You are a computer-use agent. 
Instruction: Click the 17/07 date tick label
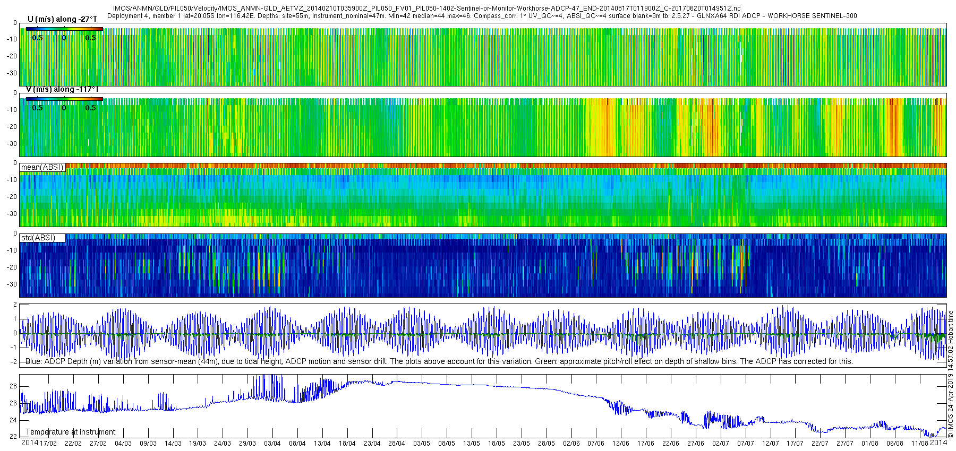[x=795, y=444]
